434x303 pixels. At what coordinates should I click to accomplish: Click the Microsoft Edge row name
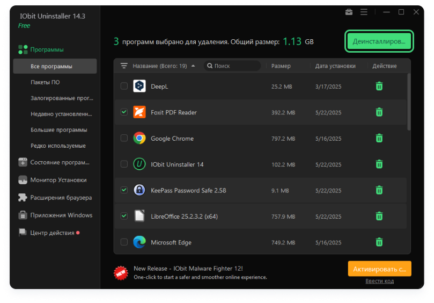pyautogui.click(x=171, y=242)
